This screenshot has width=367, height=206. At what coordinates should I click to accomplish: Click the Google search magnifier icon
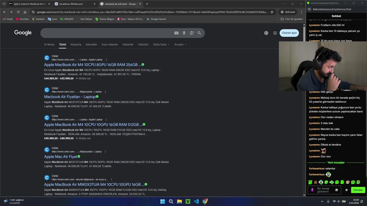tap(199, 33)
